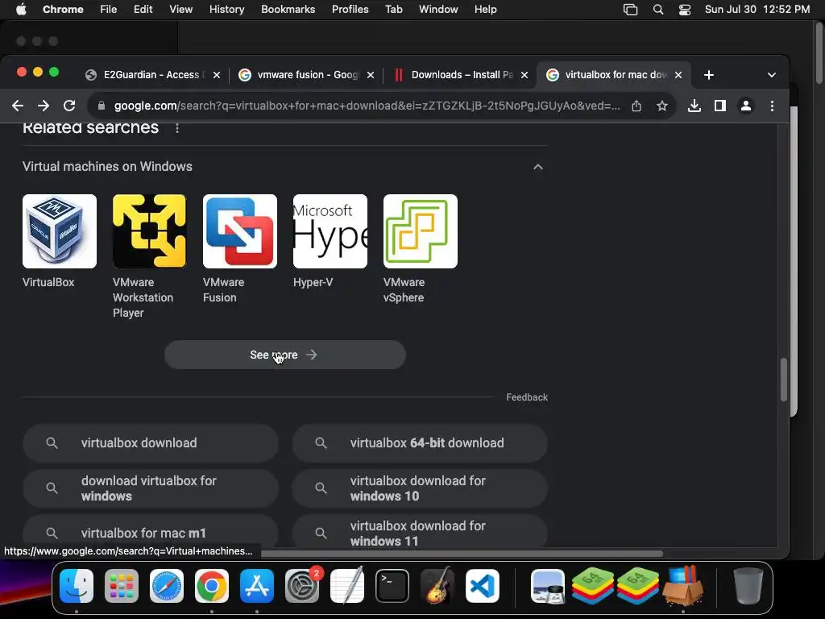825x619 pixels.
Task: Click the Feedback link
Action: (x=527, y=397)
